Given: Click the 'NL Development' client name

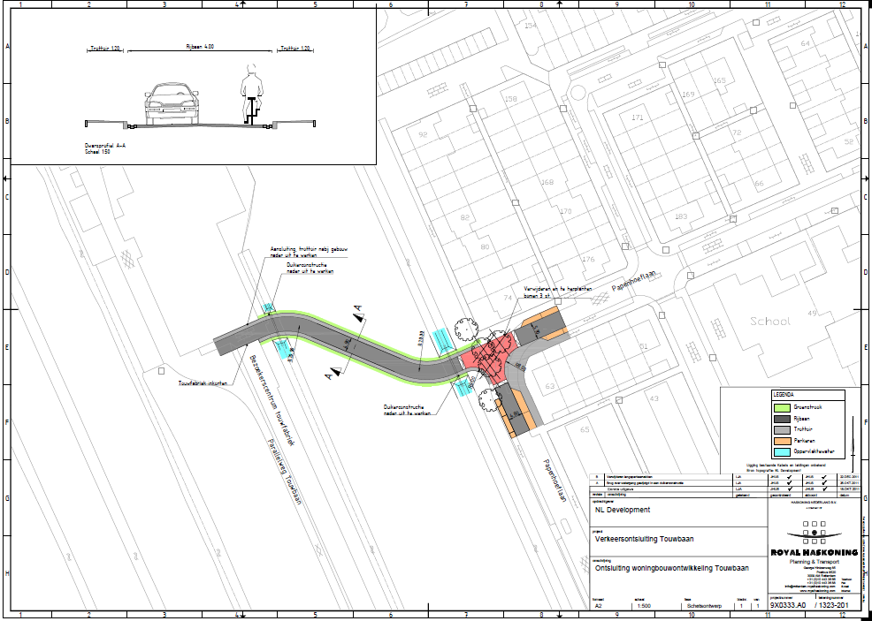Looking at the screenshot, I should point(623,510).
